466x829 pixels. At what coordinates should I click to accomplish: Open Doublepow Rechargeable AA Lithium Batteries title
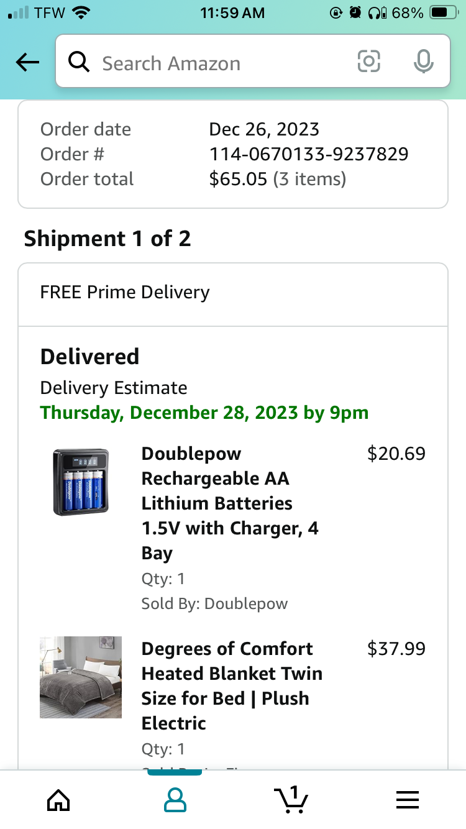coord(230,503)
